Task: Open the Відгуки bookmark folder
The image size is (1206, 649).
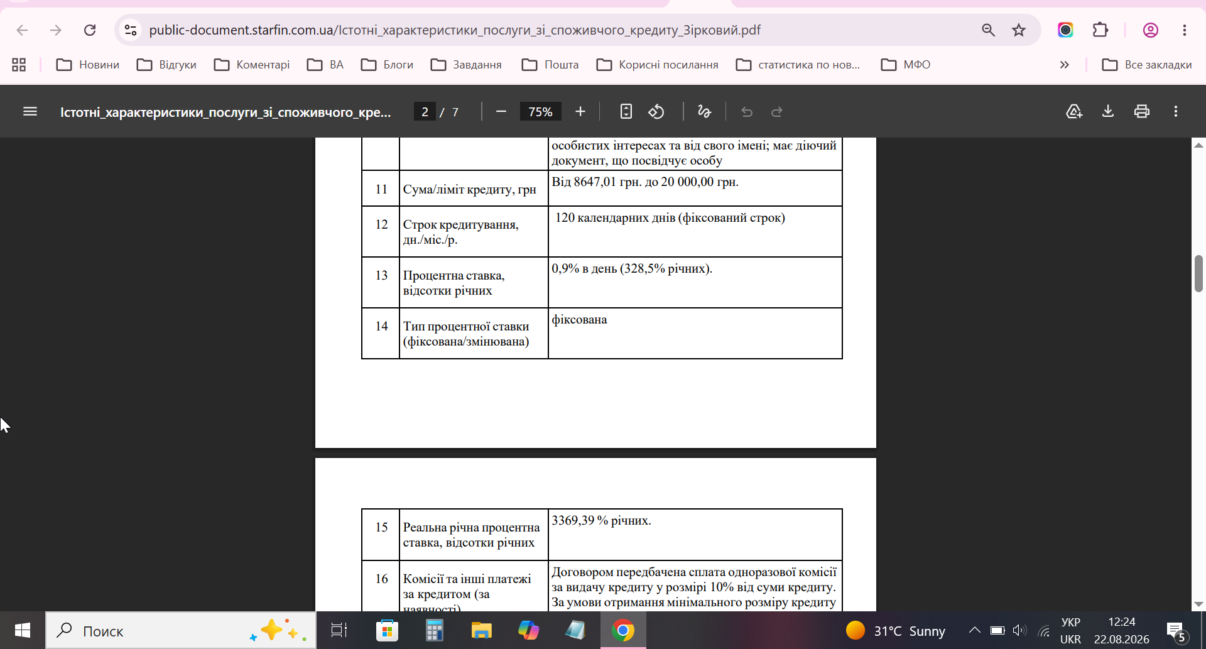Action: pos(166,65)
